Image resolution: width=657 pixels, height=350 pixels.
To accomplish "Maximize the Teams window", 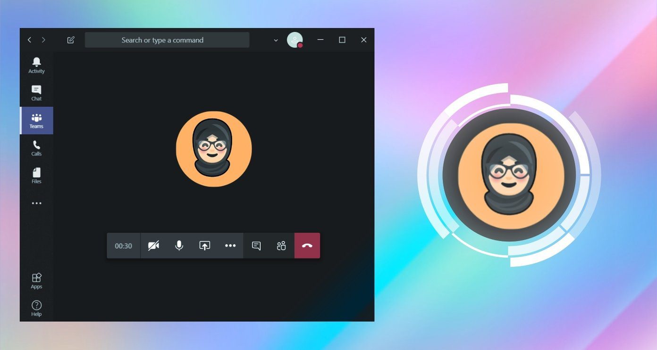I will [x=342, y=40].
